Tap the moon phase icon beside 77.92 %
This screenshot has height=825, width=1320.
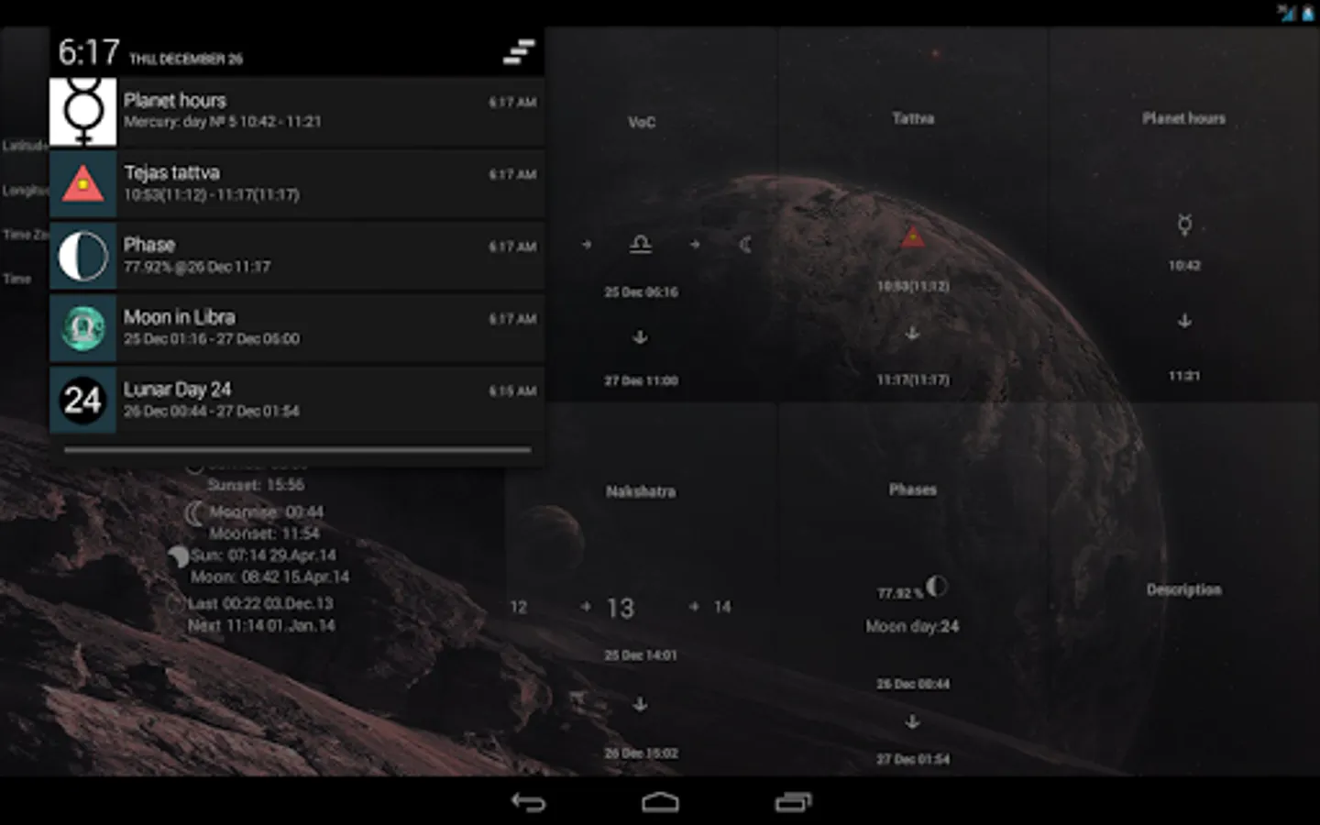936,586
